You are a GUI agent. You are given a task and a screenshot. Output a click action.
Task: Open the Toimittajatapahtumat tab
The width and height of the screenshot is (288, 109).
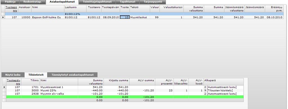click(x=97, y=2)
